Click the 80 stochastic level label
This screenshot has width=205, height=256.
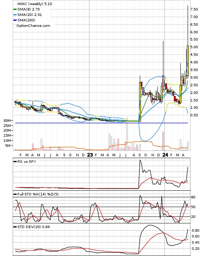(x=193, y=197)
